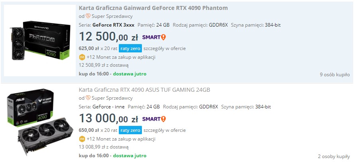The image size is (358, 164).
Task: Click the ASUS TUF Gaming product thumbnail
Action: (x=40, y=123)
